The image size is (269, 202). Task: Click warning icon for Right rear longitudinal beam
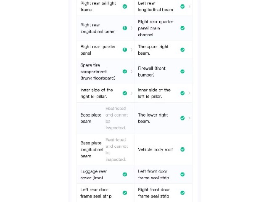(x=125, y=28)
